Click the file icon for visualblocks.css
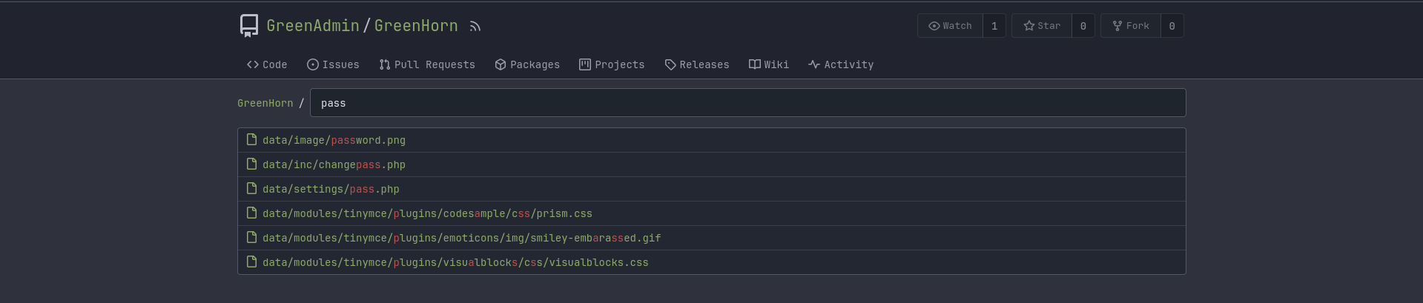This screenshot has width=1423, height=303. tap(251, 262)
